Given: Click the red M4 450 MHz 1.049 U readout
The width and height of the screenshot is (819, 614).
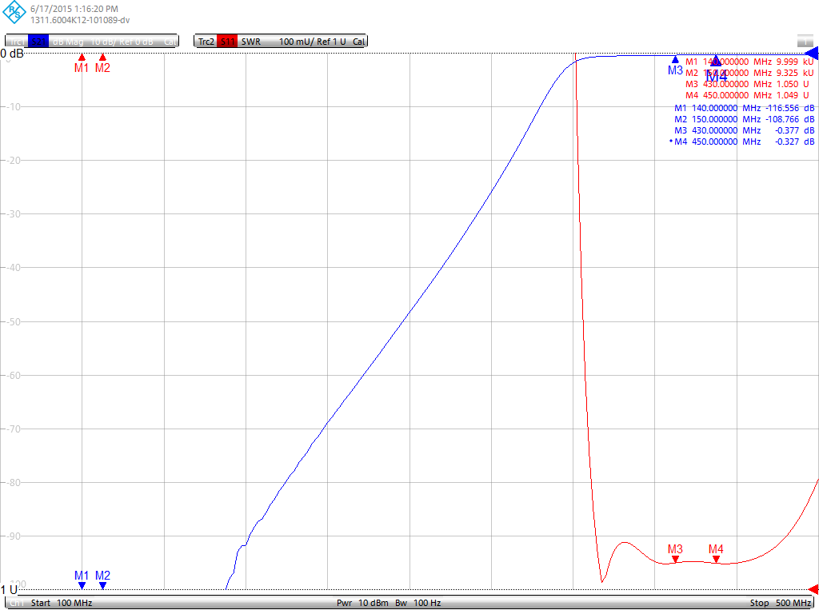Looking at the screenshot, I should [748, 95].
